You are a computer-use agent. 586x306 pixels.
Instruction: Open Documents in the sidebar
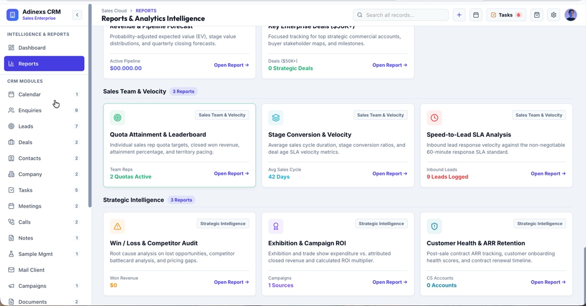coord(44,302)
